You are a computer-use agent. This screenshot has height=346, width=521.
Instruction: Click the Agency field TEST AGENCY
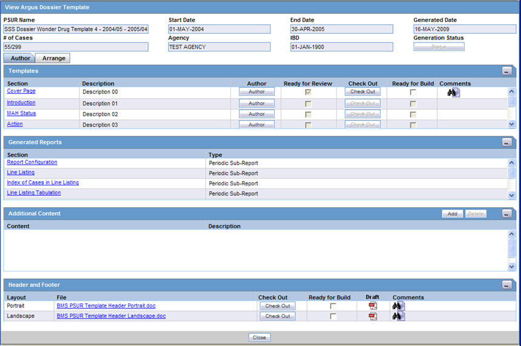[x=220, y=47]
